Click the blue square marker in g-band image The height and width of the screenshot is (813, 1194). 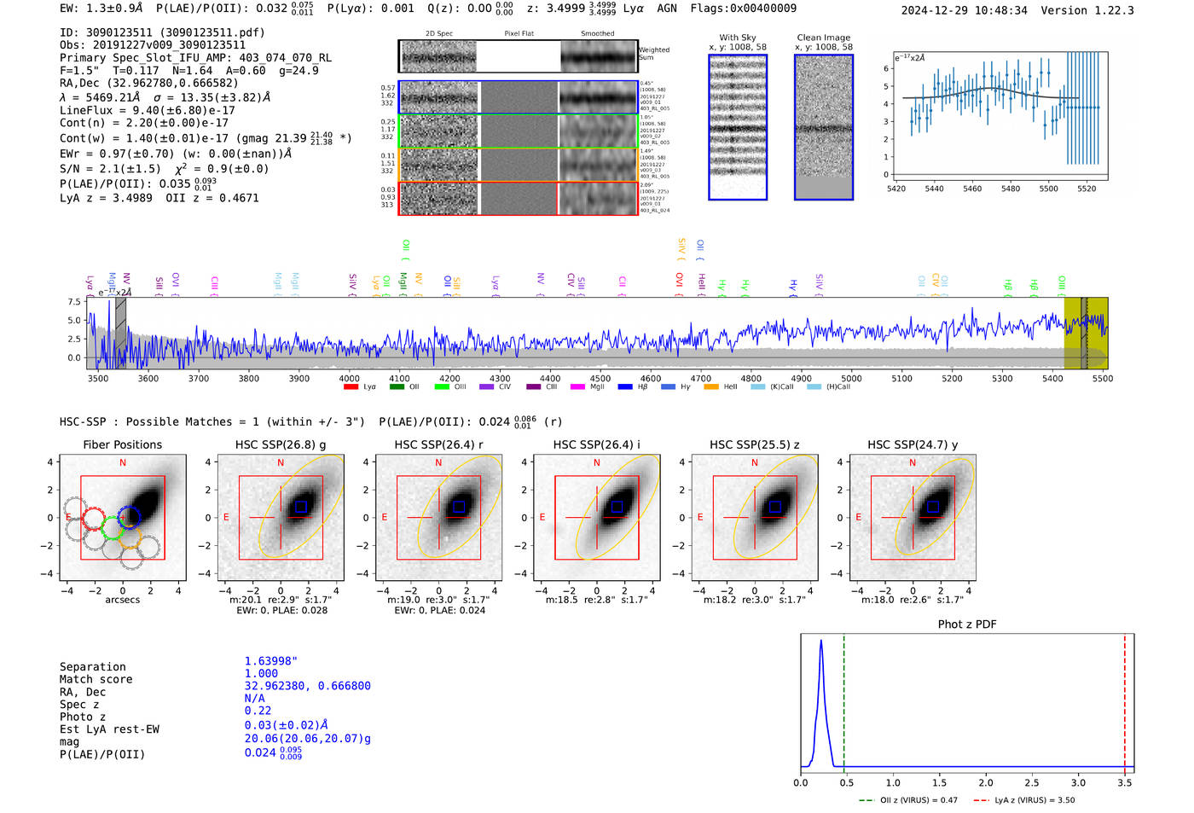coord(300,507)
